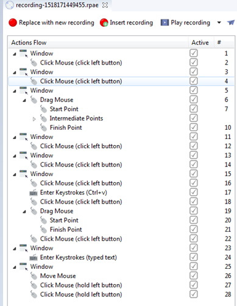The height and width of the screenshot is (306, 237).
Task: Expand the Intermediate Points node
Action: tap(34, 119)
